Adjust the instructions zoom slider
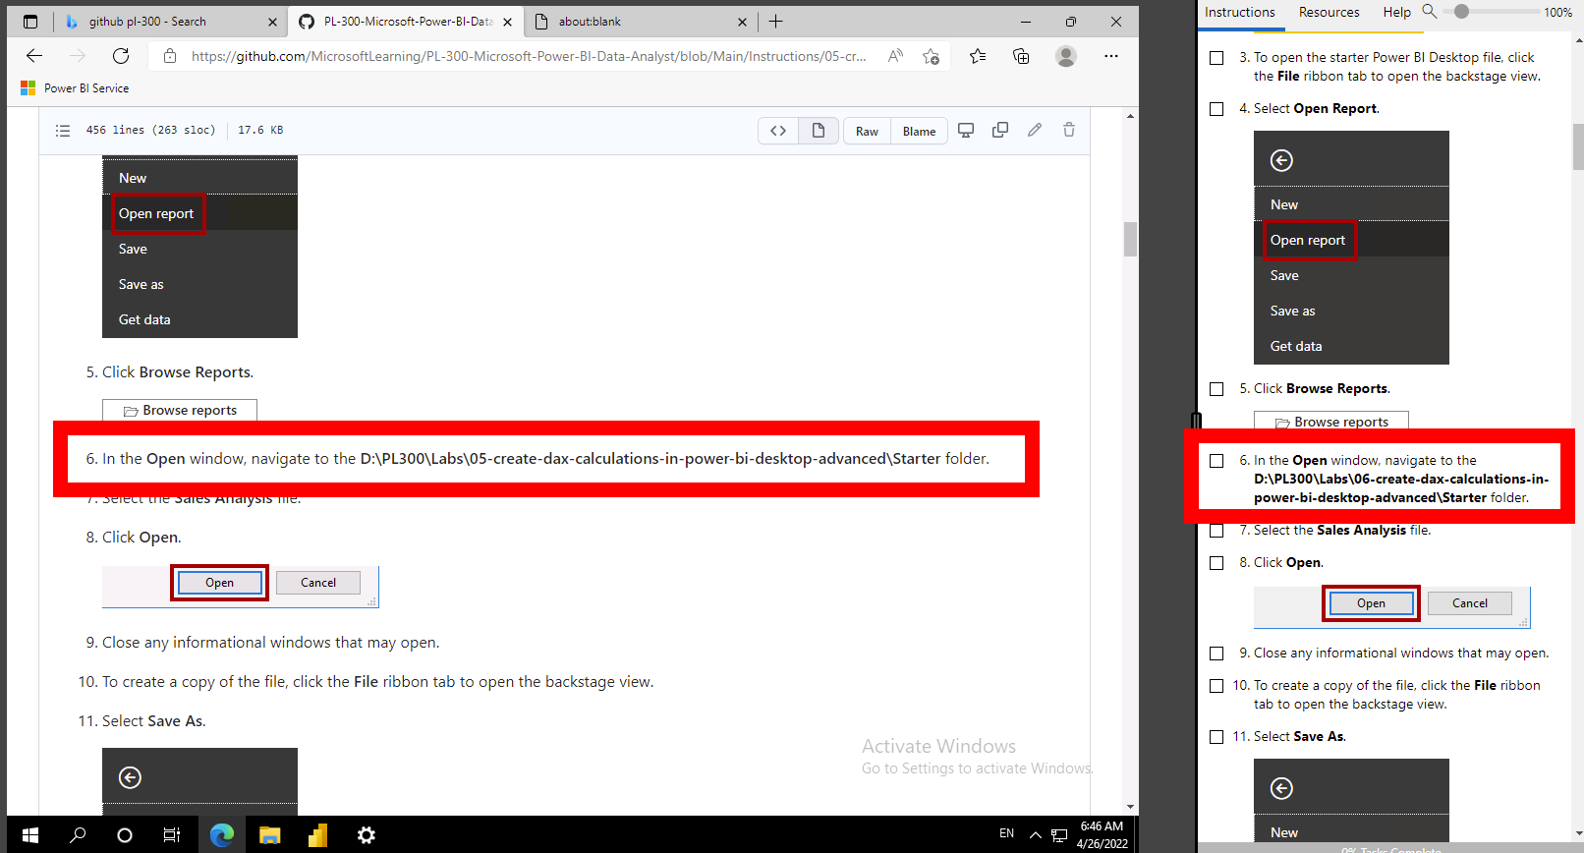This screenshot has height=853, width=1584. [1461, 12]
